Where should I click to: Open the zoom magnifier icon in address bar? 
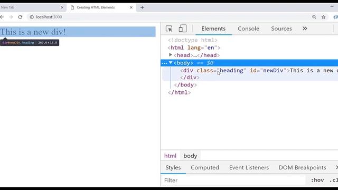(x=314, y=17)
